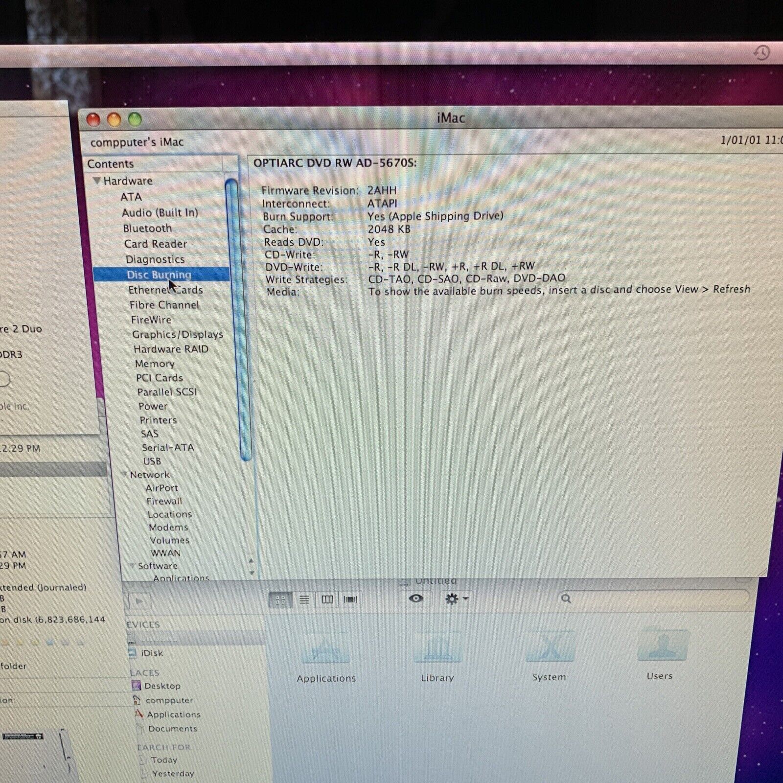Switch Finder to column view

coord(327,599)
